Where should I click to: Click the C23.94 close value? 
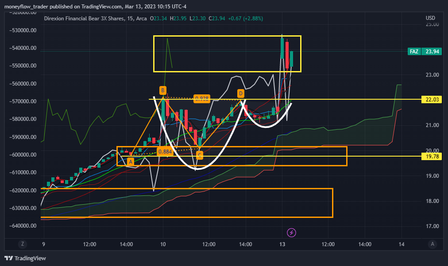[217, 19]
